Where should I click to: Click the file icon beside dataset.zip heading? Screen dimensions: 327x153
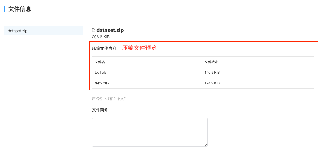(x=94, y=30)
